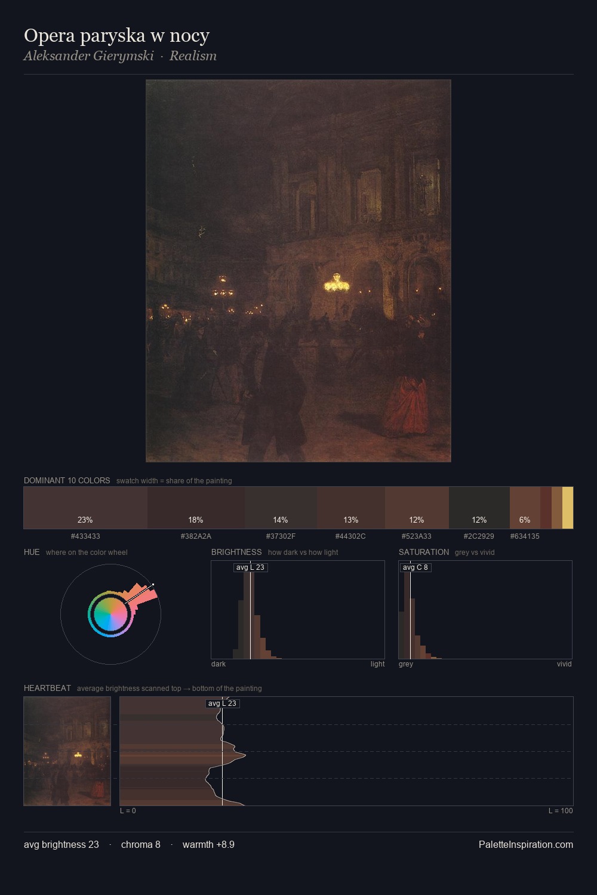Click the 'BRIGHTNESS' section heading
597x895 pixels.
coord(236,552)
